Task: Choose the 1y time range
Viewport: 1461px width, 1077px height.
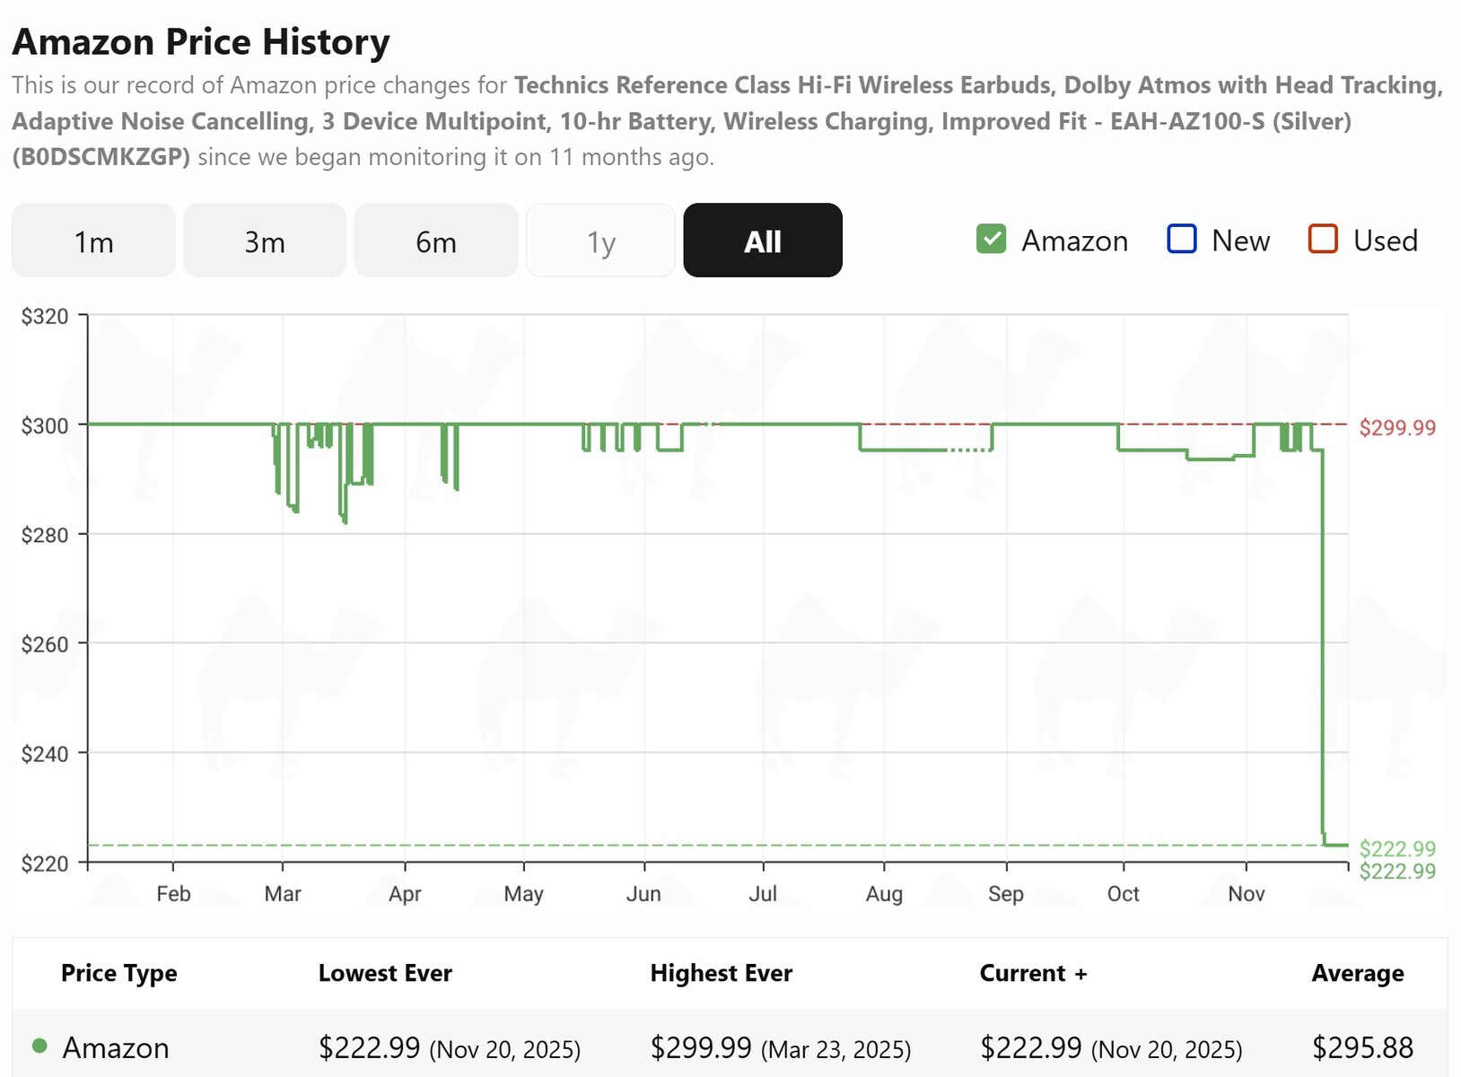Action: [600, 241]
